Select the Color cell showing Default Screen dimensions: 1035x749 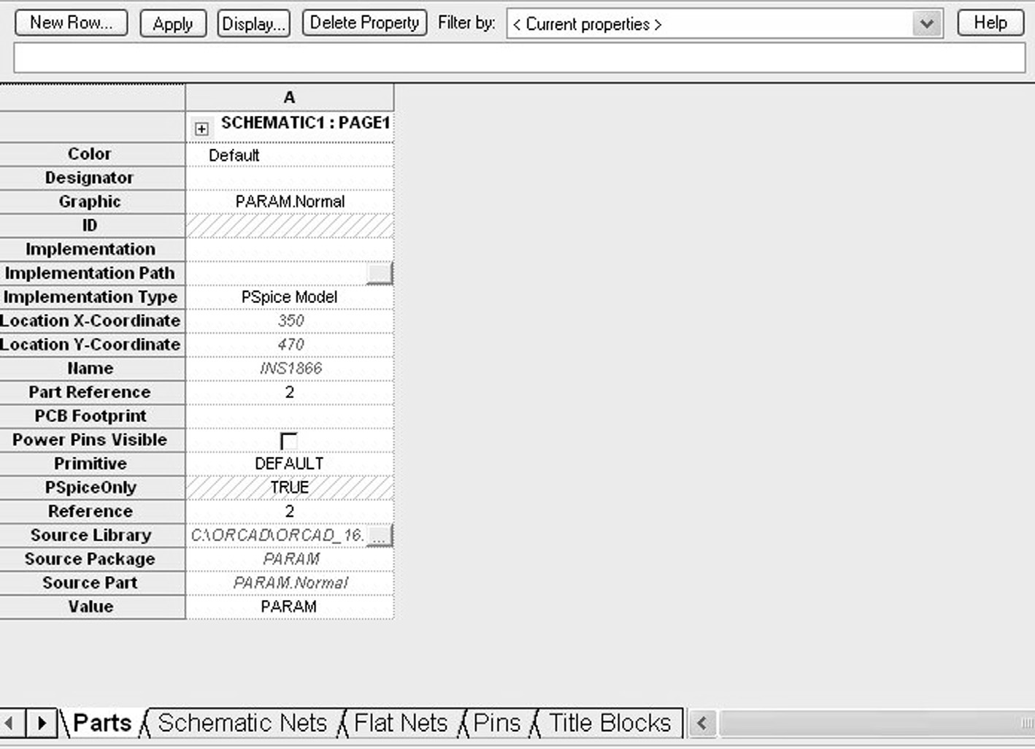coord(289,155)
